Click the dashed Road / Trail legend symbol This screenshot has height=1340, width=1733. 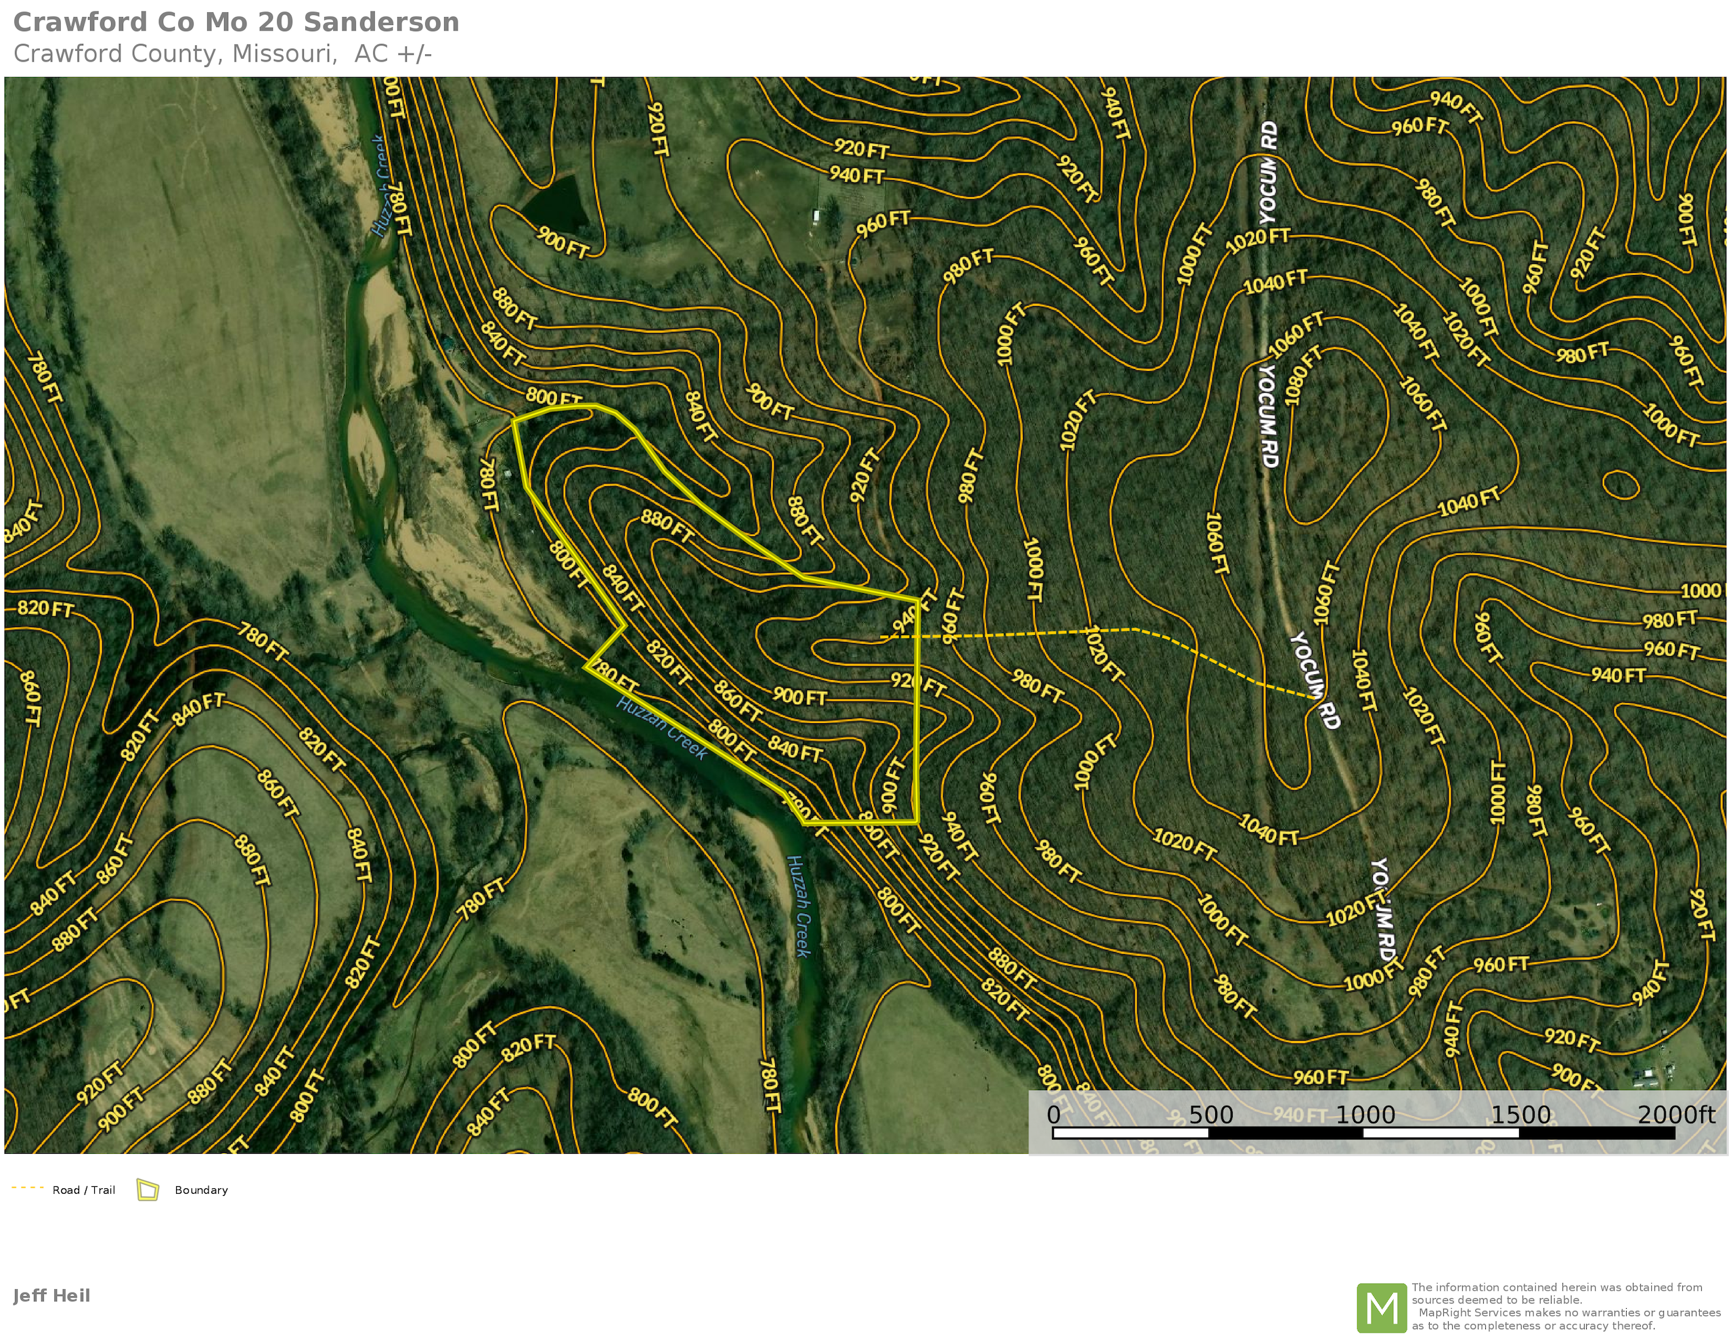(27, 1188)
